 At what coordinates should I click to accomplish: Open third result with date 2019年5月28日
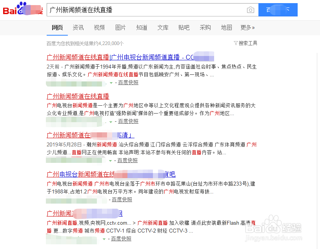[91, 135]
